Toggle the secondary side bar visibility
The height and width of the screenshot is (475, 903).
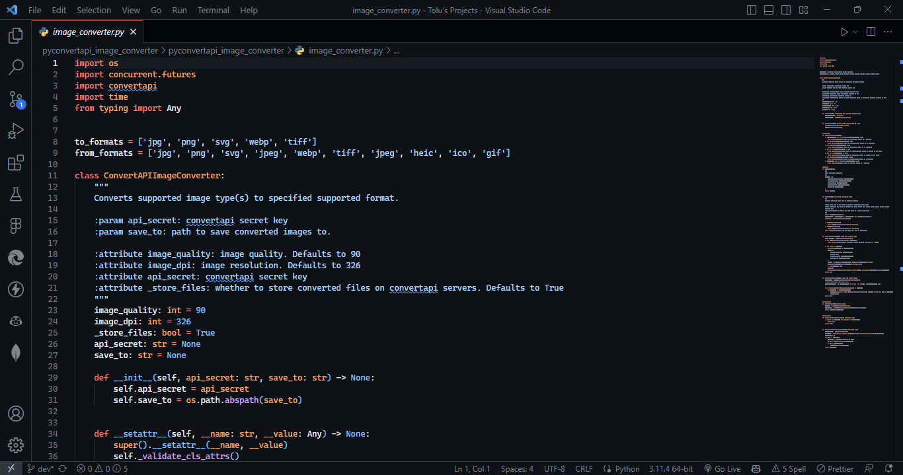click(786, 10)
